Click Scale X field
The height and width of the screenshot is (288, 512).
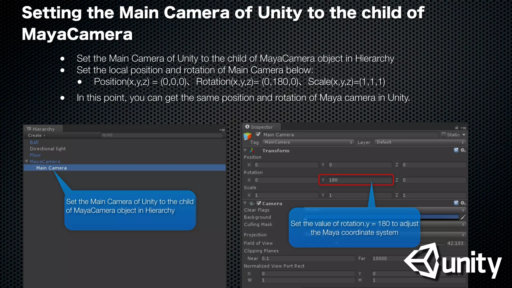tap(286, 195)
